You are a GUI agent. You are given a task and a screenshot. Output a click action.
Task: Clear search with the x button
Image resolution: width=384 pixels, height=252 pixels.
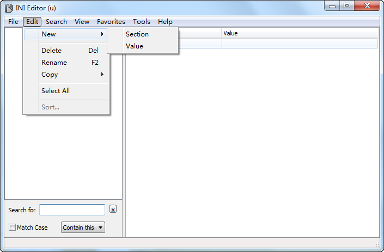(x=113, y=209)
